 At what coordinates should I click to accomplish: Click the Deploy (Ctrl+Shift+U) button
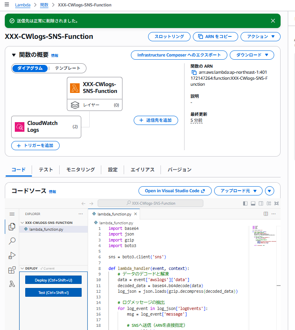click(54, 280)
